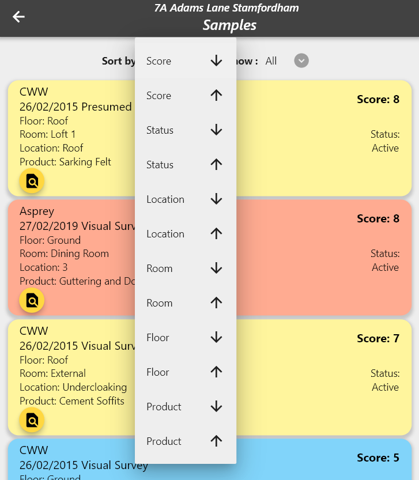Click the down arrow beside the first Score option
This screenshot has width=419, height=480.
(216, 61)
